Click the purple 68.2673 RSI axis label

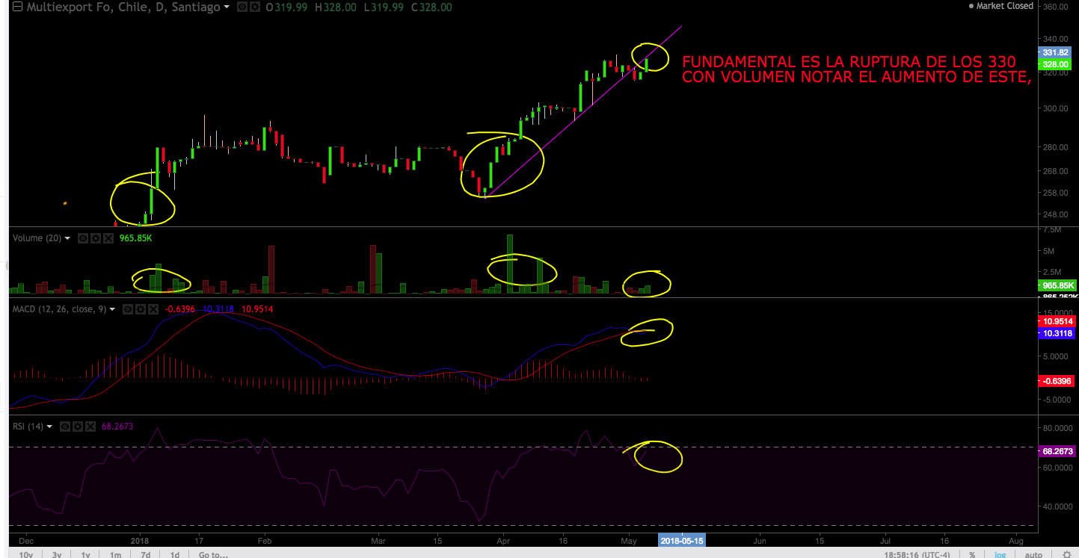pos(1057,451)
